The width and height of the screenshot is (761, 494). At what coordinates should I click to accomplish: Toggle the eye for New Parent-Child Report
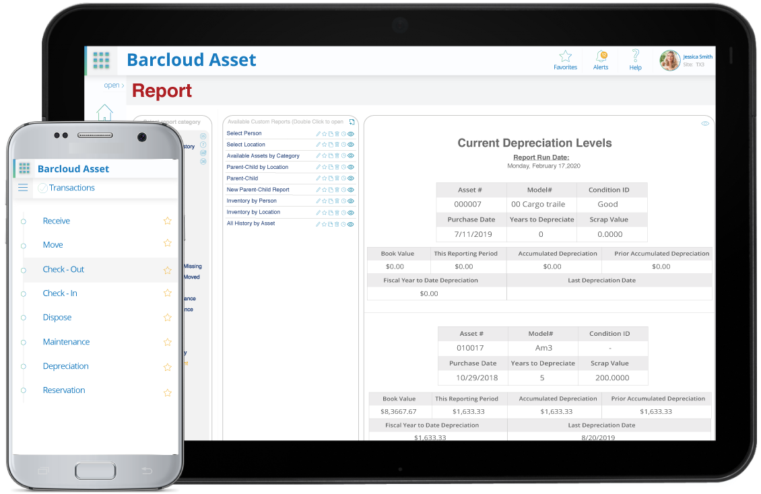pyautogui.click(x=351, y=190)
